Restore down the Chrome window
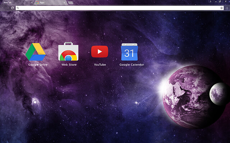Screen dimensions: 230x143 [220, 1]
